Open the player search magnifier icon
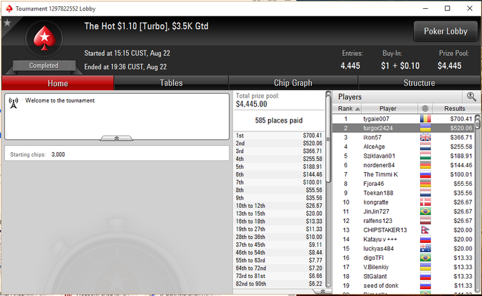This screenshot has height=296, width=482. [x=471, y=96]
